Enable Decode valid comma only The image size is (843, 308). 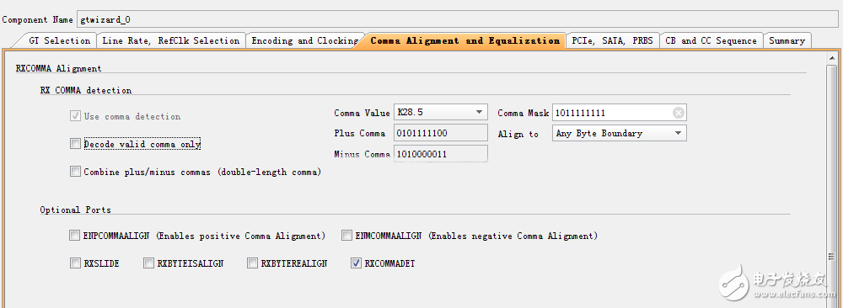tap(75, 144)
